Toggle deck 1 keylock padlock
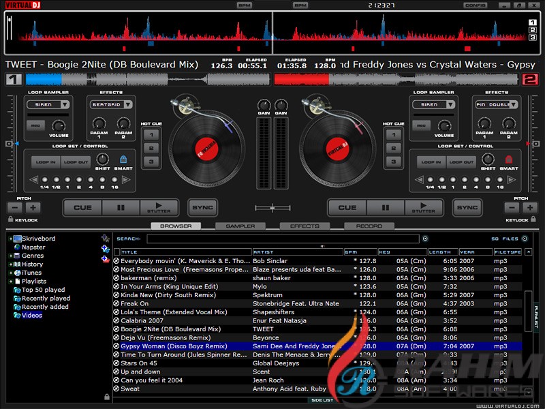545x409 pixels. pyautogui.click(x=10, y=219)
